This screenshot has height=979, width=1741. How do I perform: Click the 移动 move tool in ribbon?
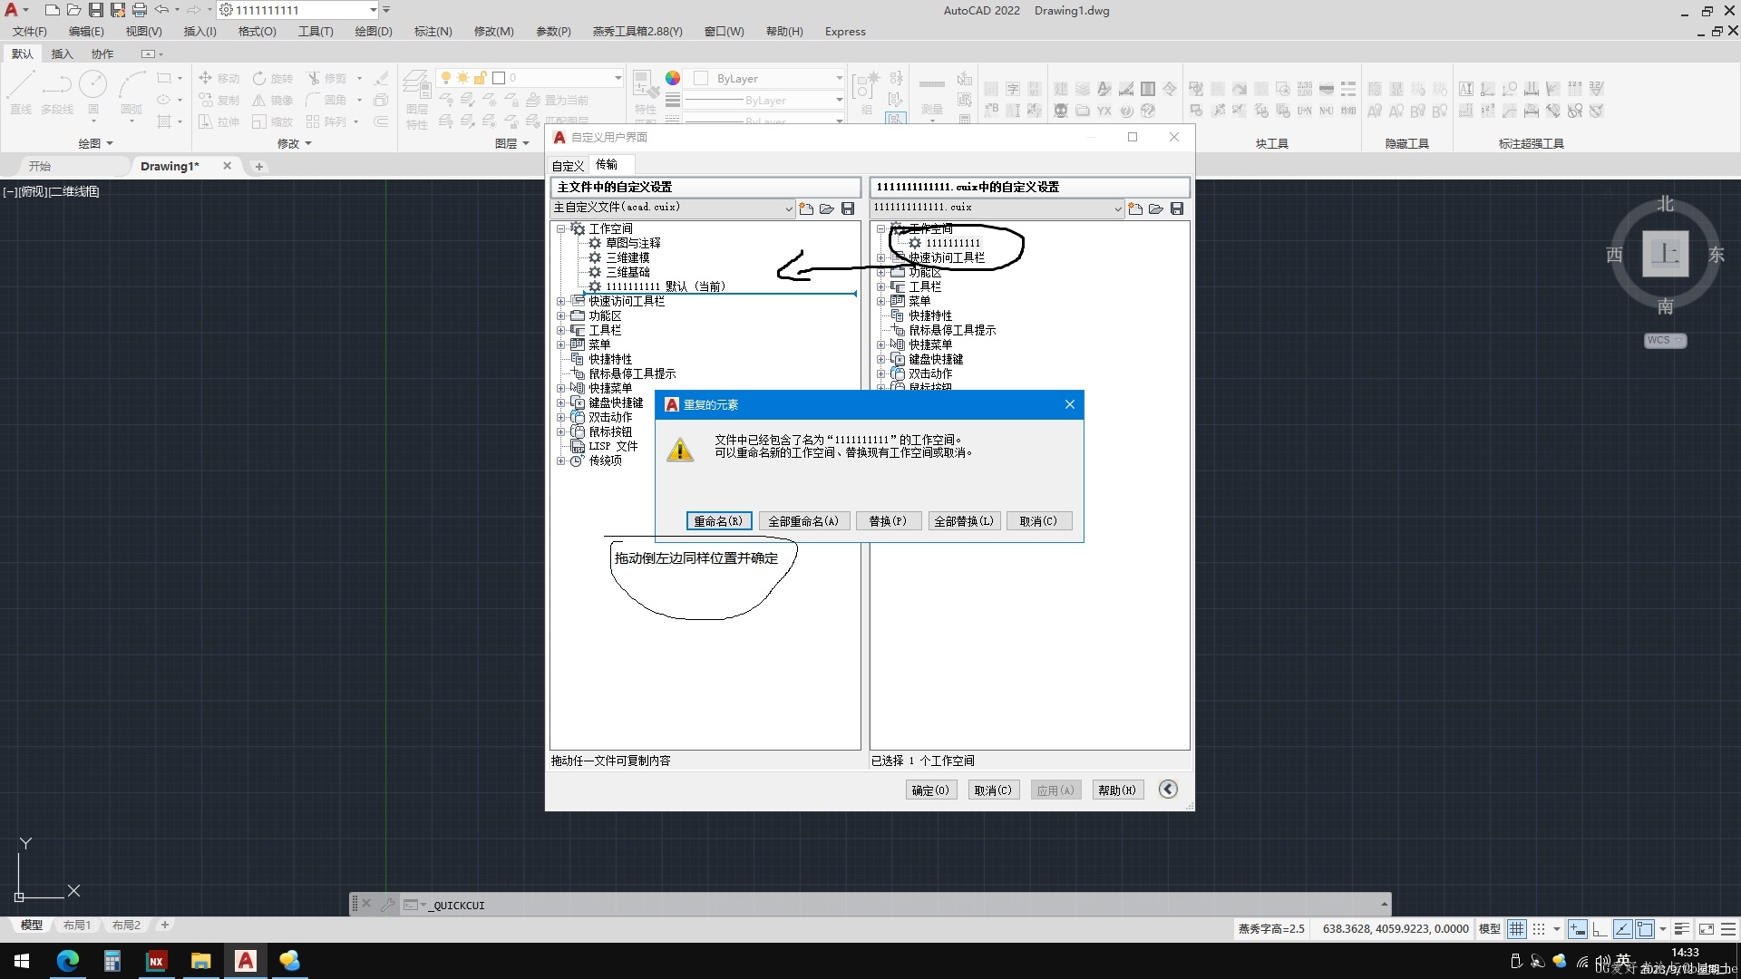tap(219, 78)
